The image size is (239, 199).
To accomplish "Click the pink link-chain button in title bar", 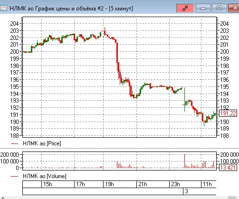I will (185, 8).
